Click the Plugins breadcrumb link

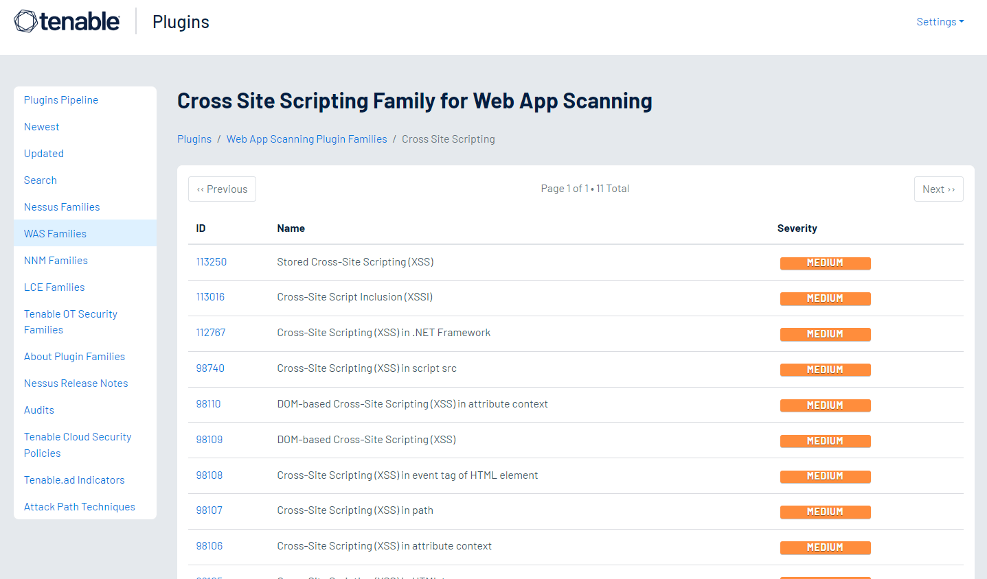194,139
